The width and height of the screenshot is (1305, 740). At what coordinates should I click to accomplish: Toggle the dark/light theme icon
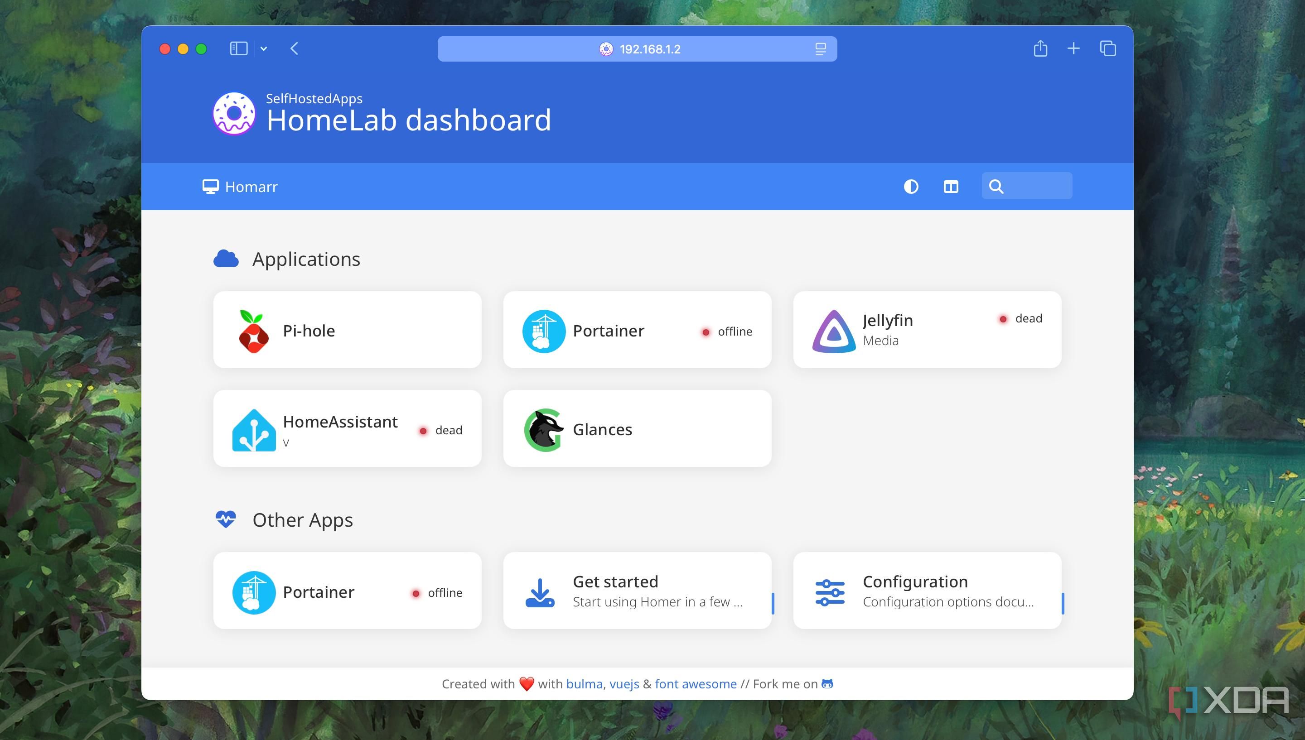click(x=910, y=187)
